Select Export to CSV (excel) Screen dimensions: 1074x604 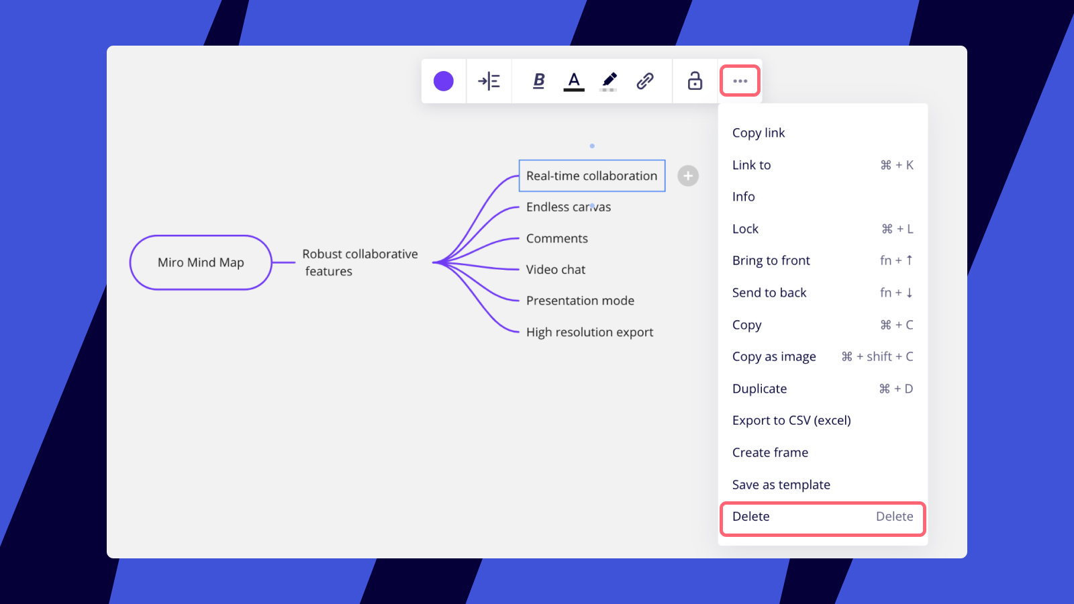coord(791,420)
